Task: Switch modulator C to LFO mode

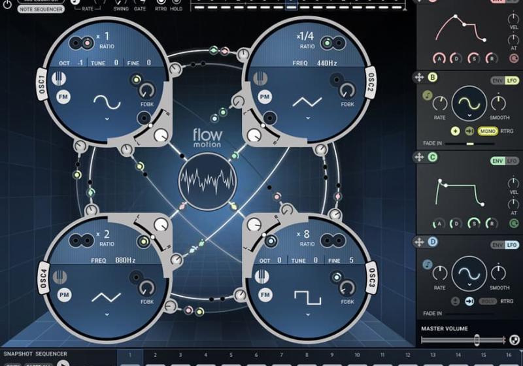Action: coord(512,161)
